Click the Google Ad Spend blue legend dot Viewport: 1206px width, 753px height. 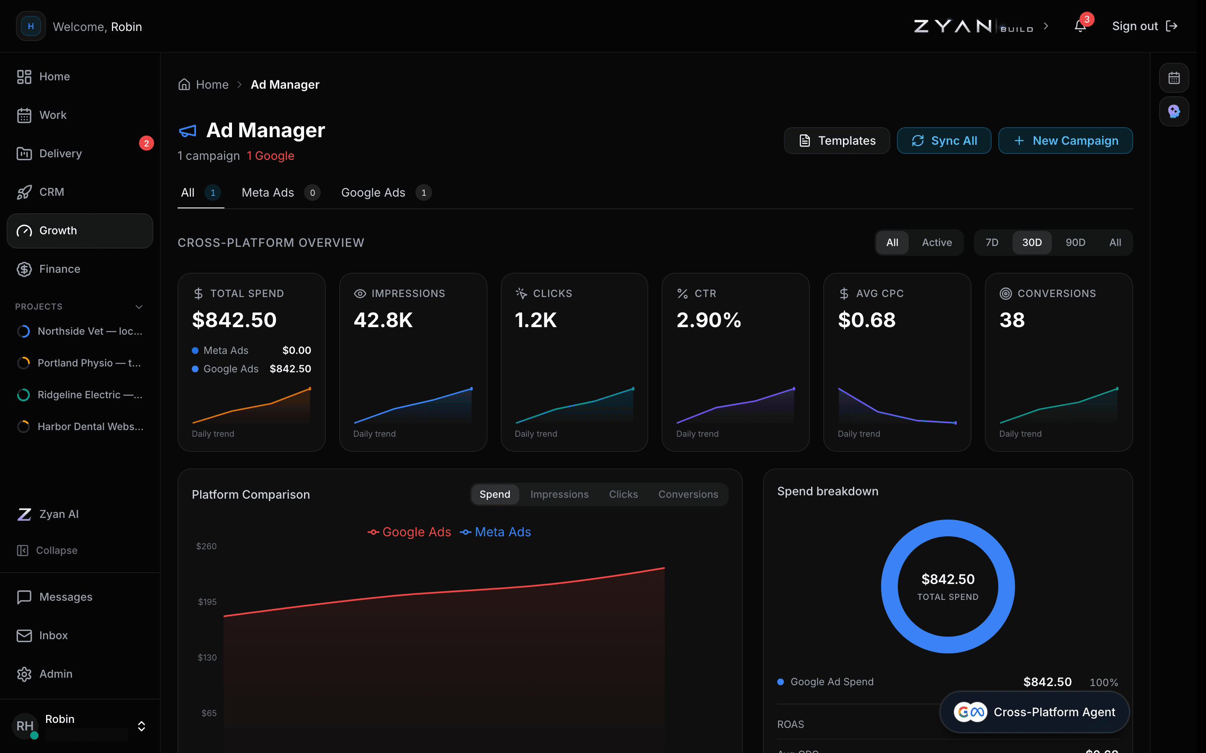pos(781,682)
